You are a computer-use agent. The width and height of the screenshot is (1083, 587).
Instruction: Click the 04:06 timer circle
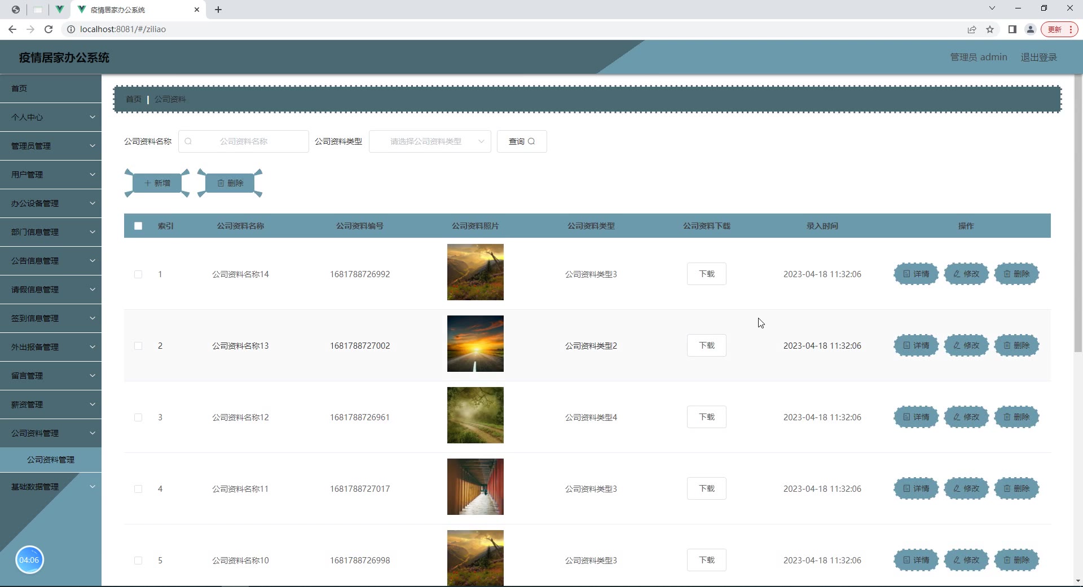(x=29, y=560)
